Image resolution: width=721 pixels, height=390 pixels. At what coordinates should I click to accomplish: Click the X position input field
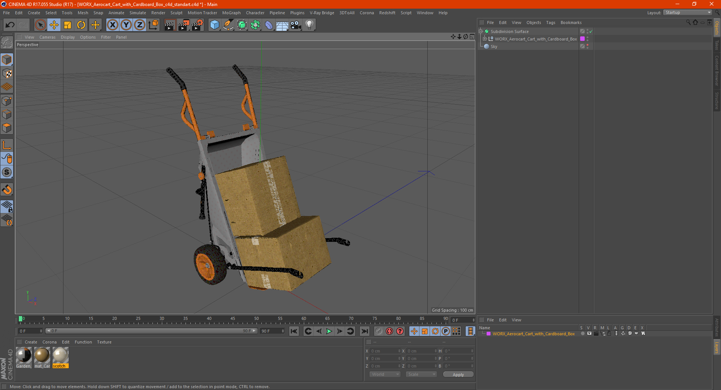coord(385,351)
